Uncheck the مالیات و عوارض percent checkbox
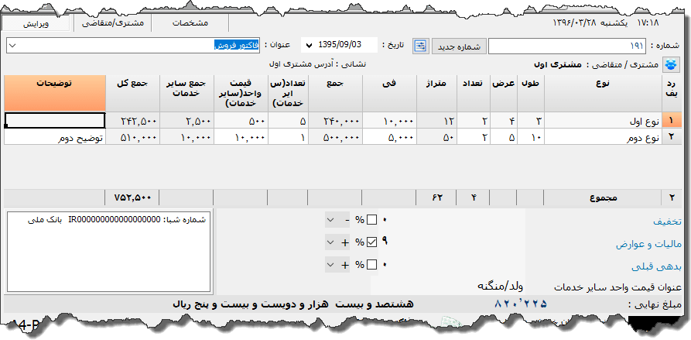The height and width of the screenshot is (340, 691). pos(371,242)
